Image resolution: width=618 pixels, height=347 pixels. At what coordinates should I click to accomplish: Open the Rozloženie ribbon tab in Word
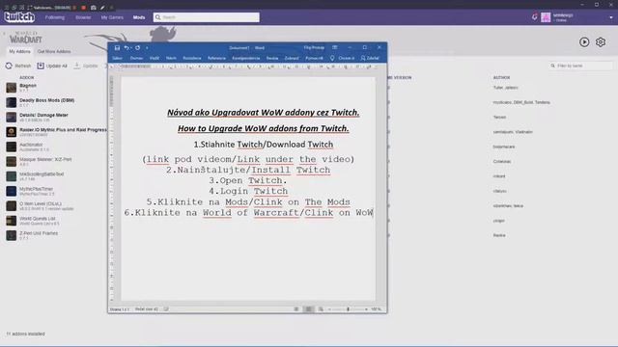[192, 58]
